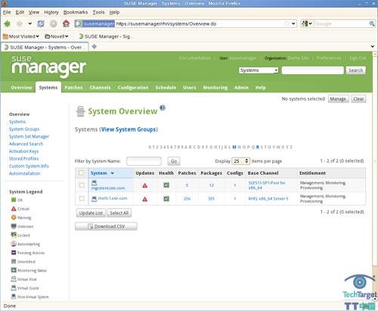Image resolution: width=378 pixels, height=311 pixels.
Task: Click the Locked legend icon
Action: [14, 235]
